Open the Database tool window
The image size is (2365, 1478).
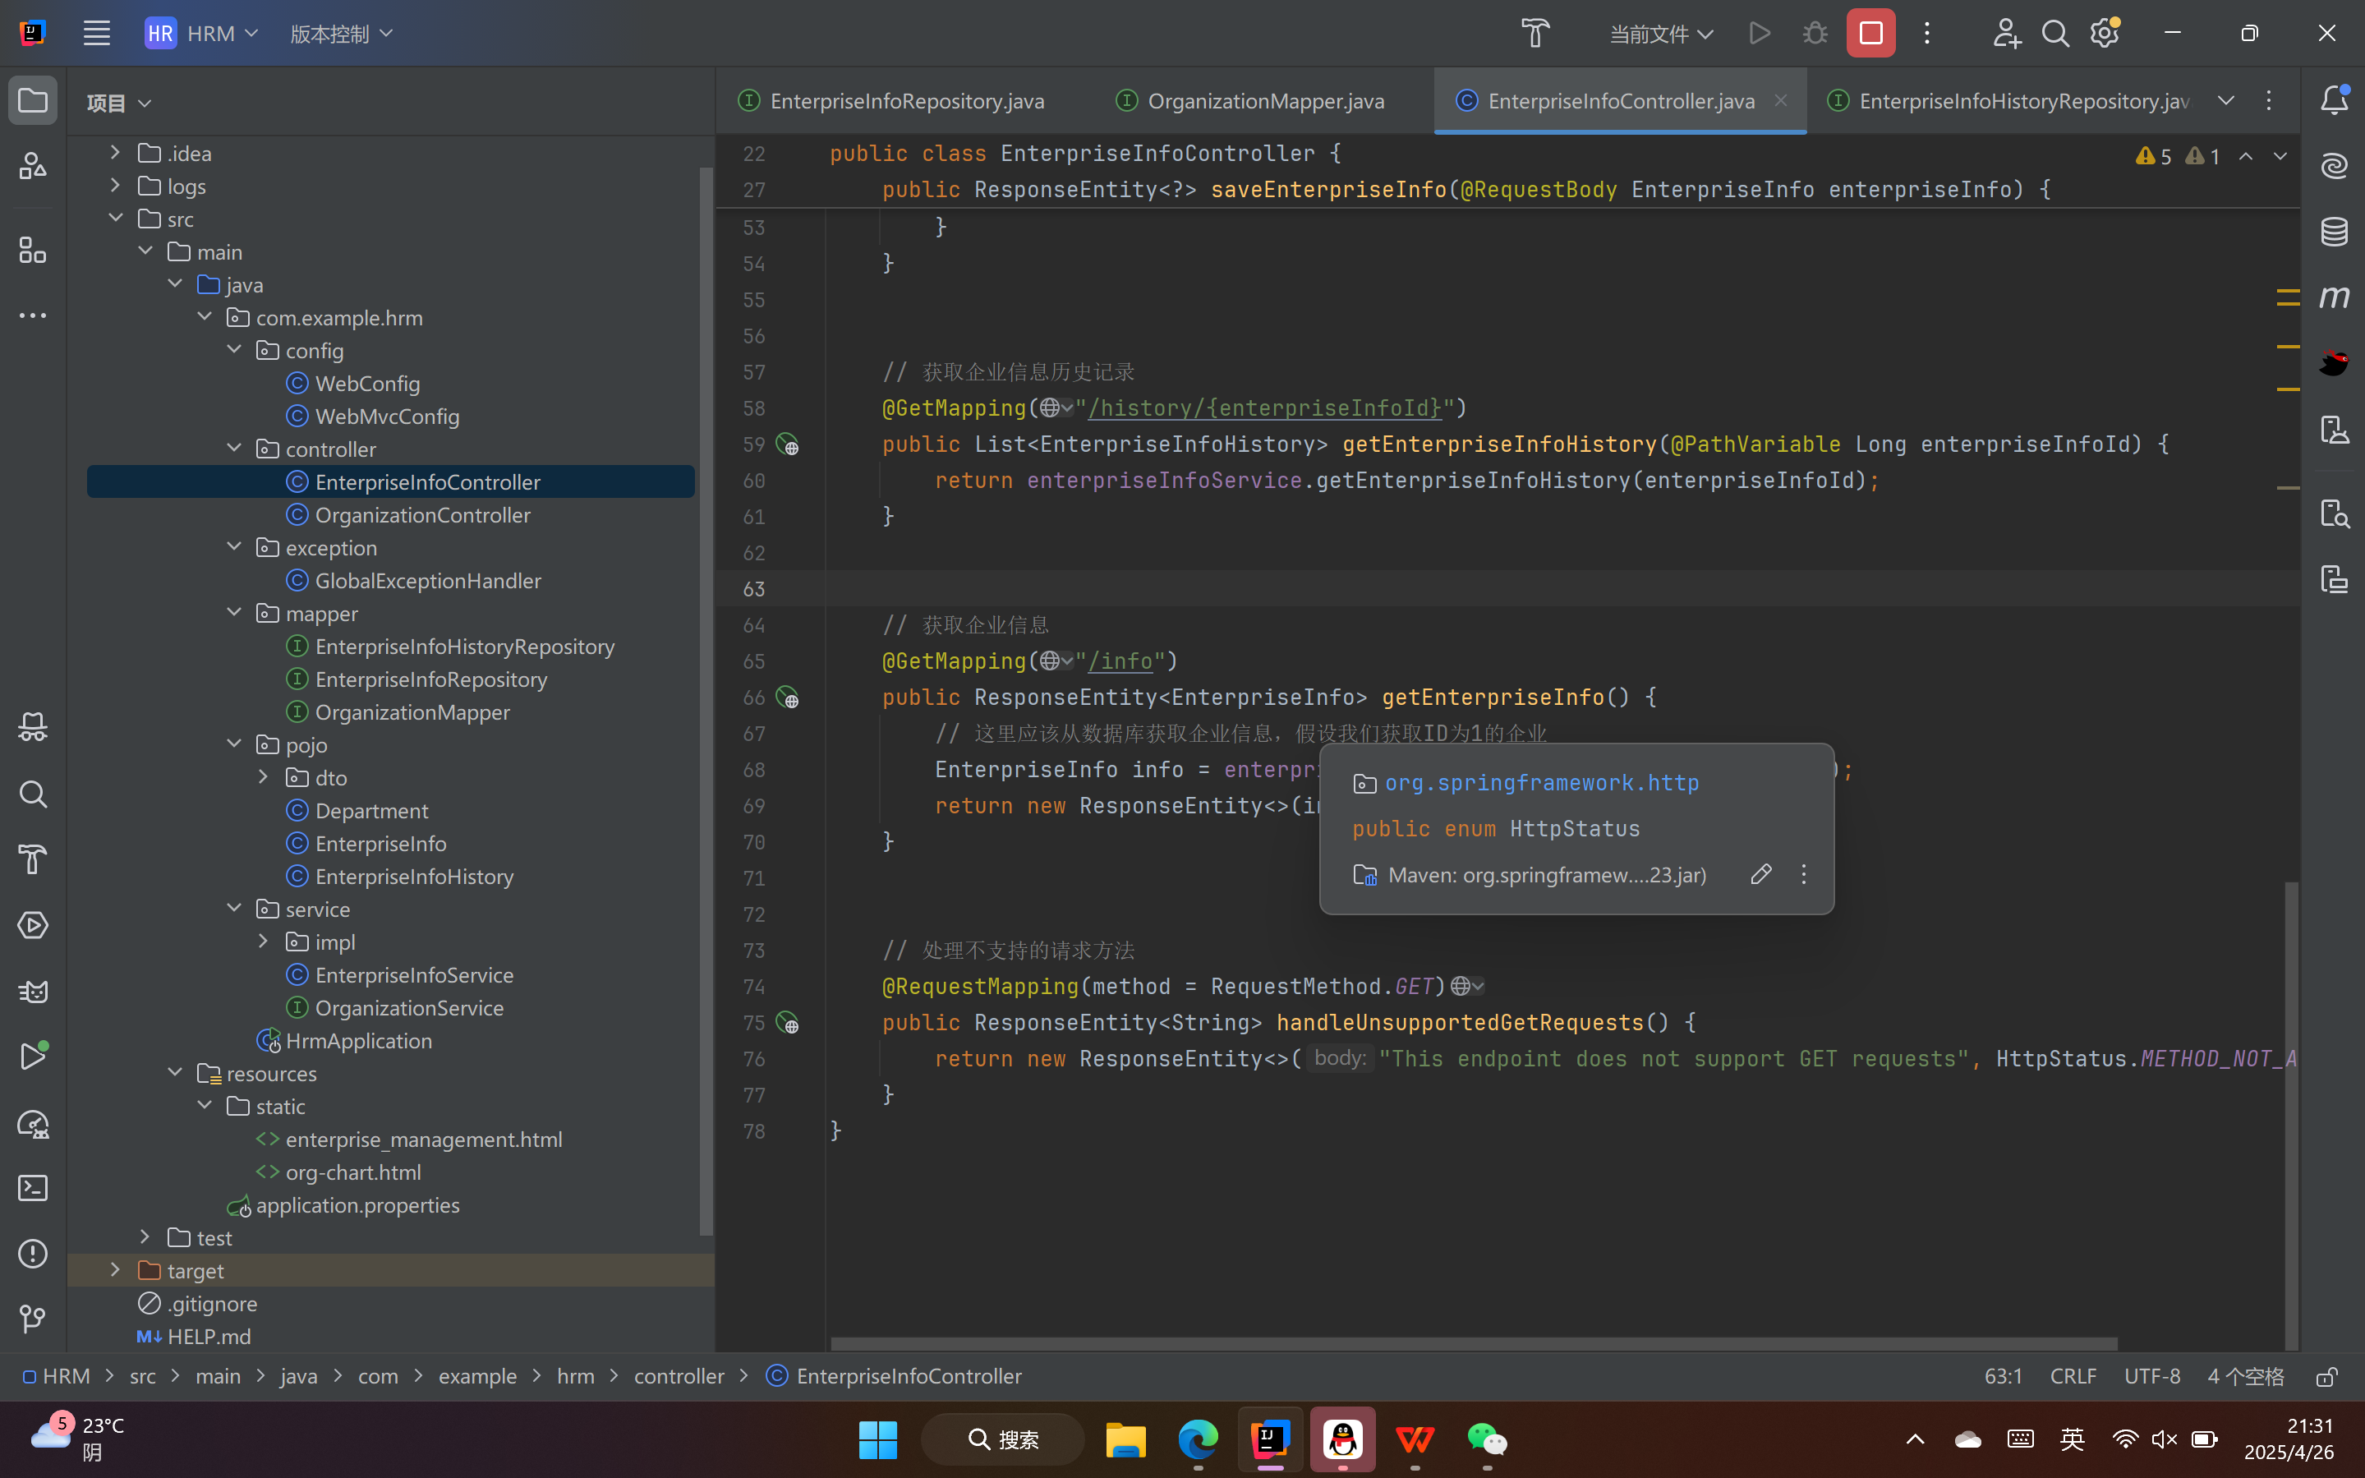click(2335, 232)
